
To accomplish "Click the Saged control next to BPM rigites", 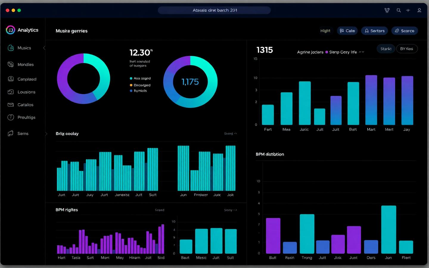I will point(160,210).
